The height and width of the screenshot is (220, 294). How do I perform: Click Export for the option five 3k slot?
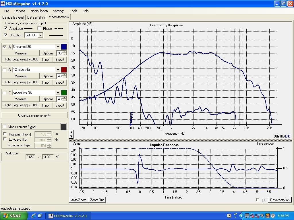60,105
